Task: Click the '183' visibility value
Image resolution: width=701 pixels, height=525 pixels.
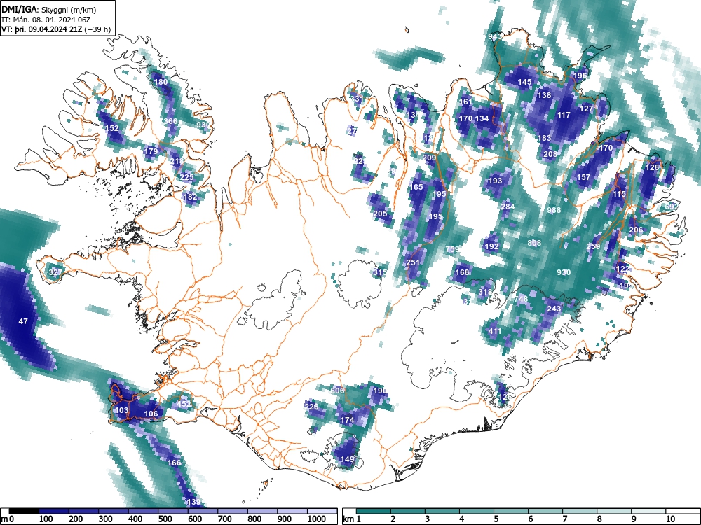Action: pos(544,138)
